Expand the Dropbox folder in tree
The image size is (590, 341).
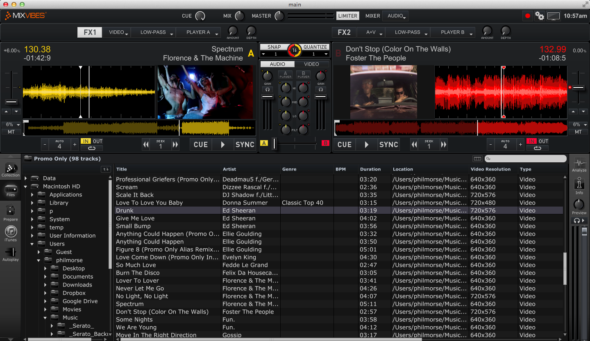point(45,293)
